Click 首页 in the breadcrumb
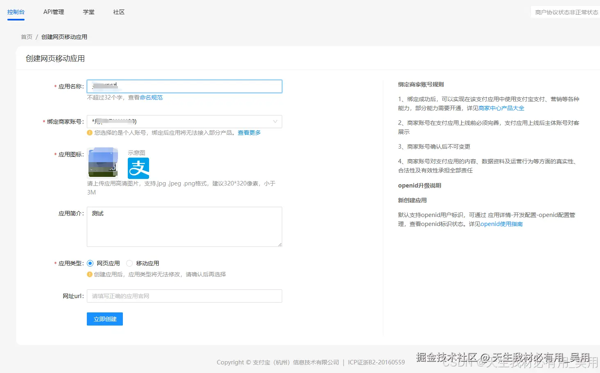600x373 pixels. (26, 36)
